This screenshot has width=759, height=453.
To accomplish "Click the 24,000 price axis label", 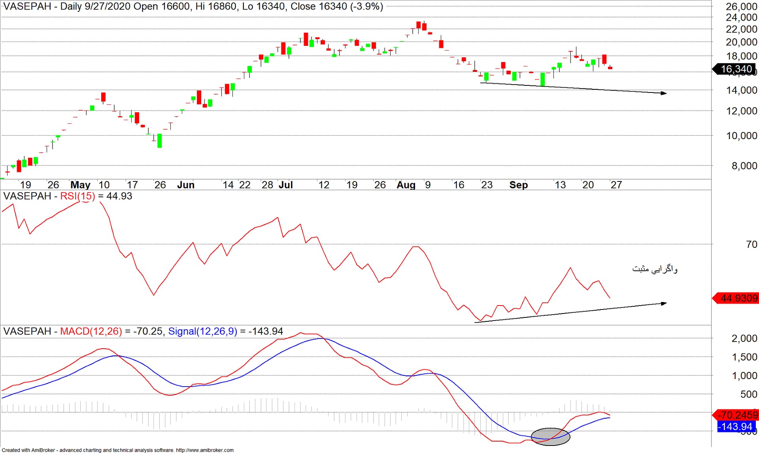I will click(x=742, y=17).
